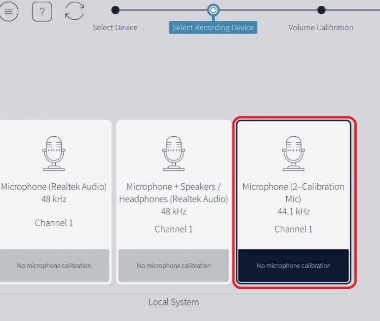Select Channel 1 on Microphone + Speakers card
The height and width of the screenshot is (321, 380).
point(174,229)
